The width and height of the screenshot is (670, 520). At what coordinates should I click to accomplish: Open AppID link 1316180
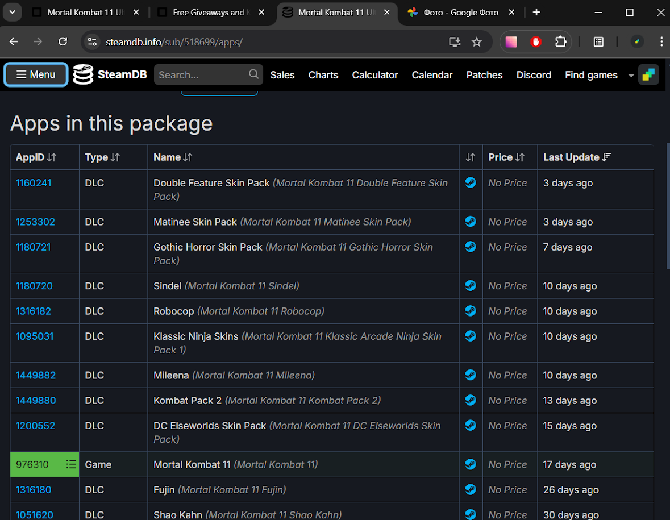coord(34,490)
